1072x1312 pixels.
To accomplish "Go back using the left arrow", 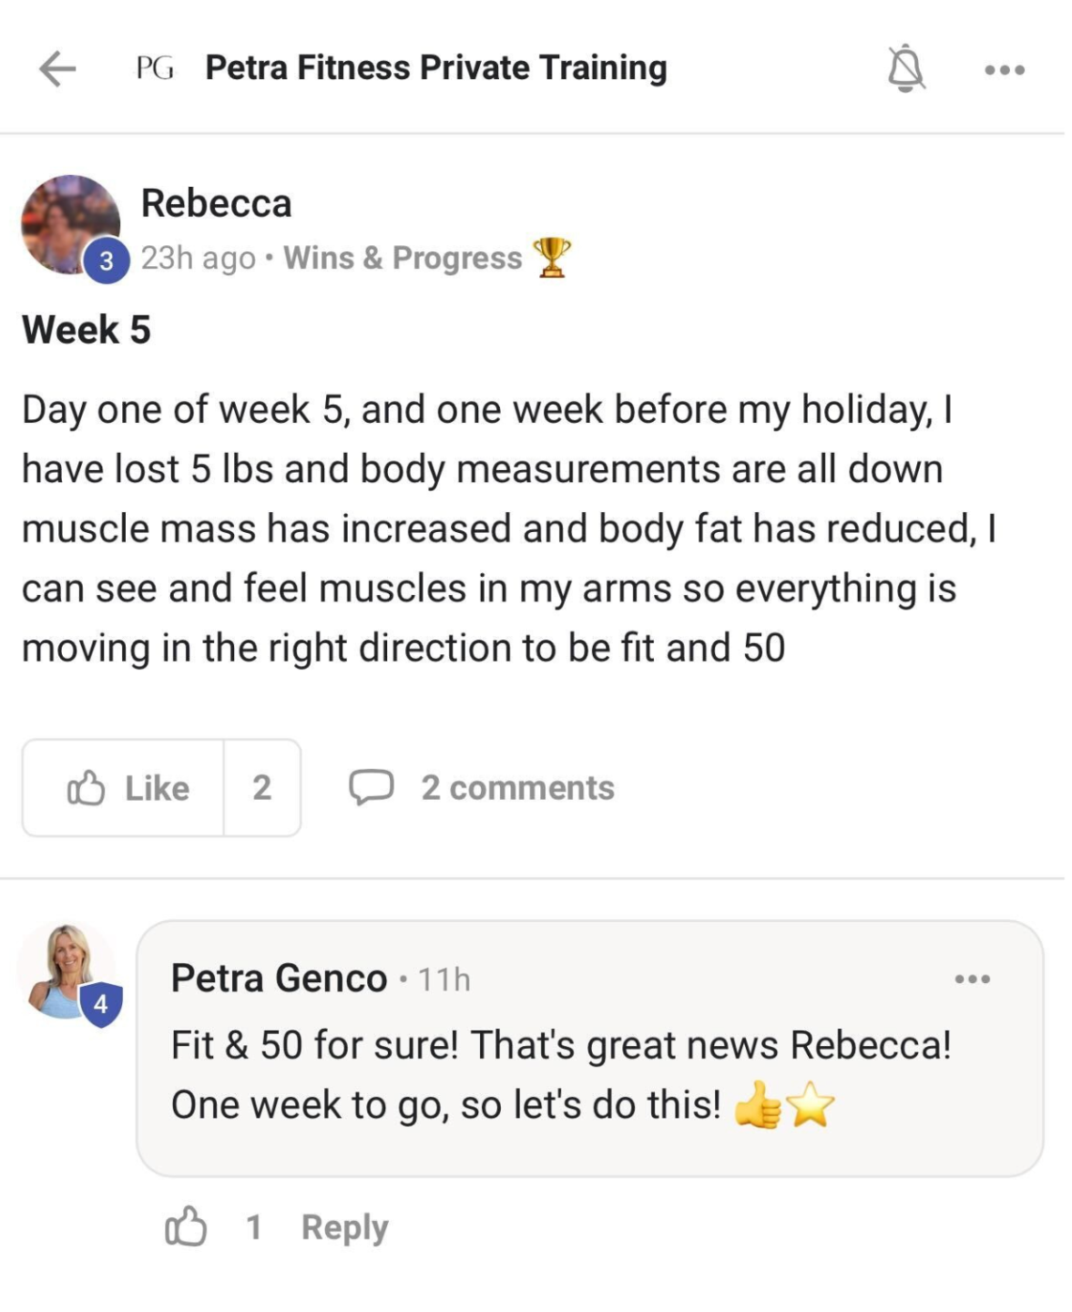I will (x=57, y=68).
